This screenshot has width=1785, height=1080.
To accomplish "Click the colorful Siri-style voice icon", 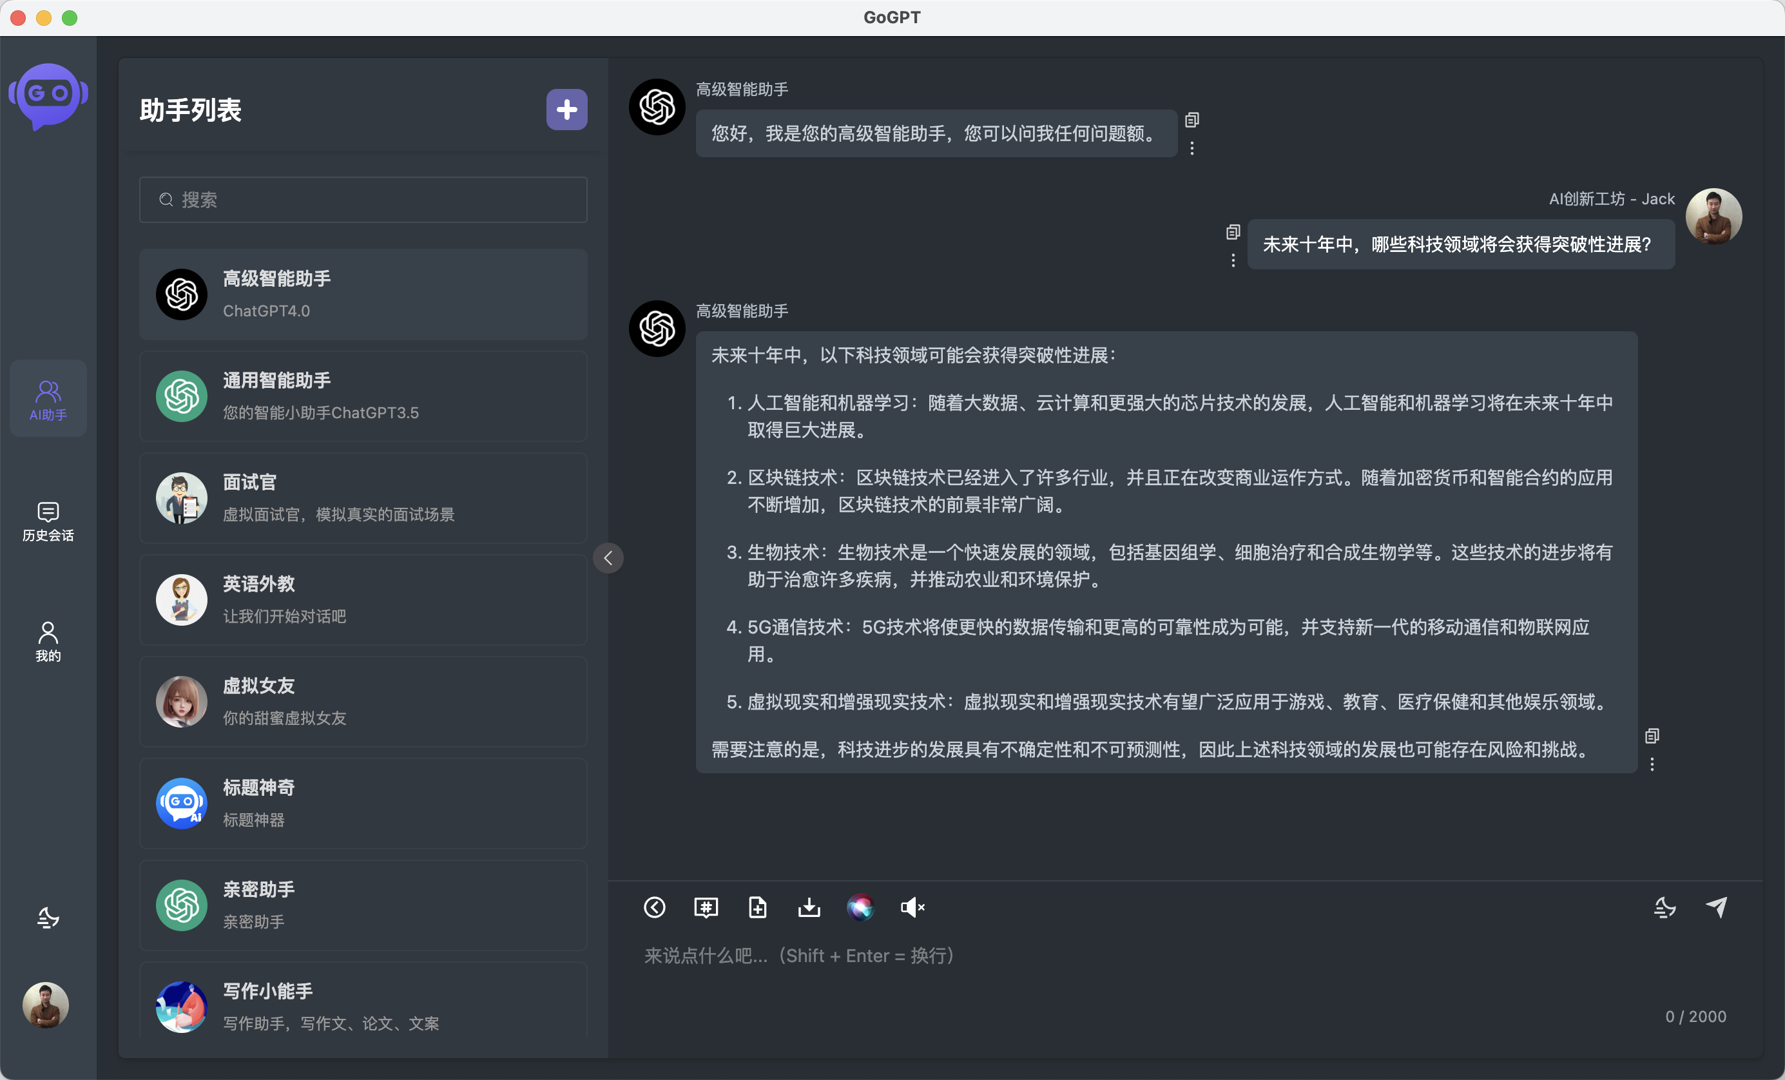I will click(861, 907).
